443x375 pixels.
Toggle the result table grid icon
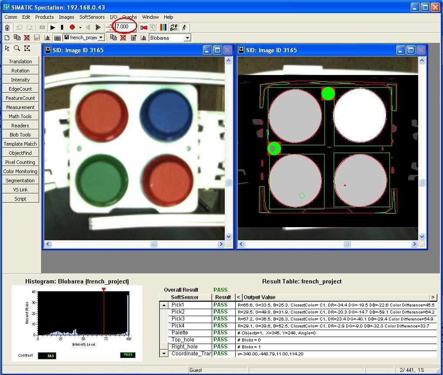57,38
